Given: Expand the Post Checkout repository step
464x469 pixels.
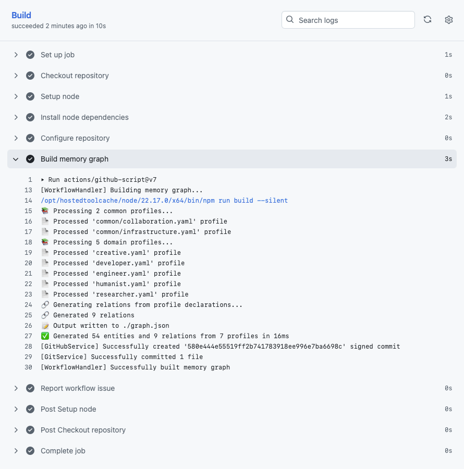Looking at the screenshot, I should [16, 430].
